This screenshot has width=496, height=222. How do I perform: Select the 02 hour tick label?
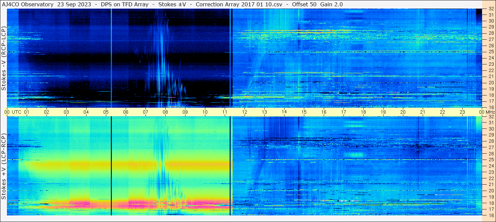tap(47, 112)
